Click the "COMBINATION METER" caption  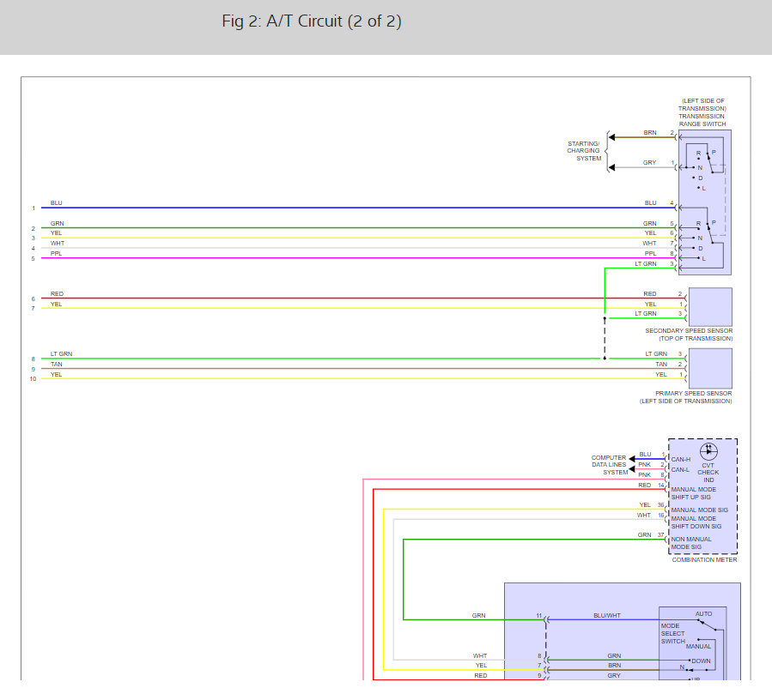click(x=704, y=559)
